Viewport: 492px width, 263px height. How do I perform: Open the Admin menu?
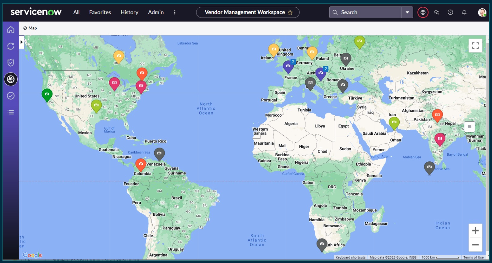pyautogui.click(x=156, y=12)
